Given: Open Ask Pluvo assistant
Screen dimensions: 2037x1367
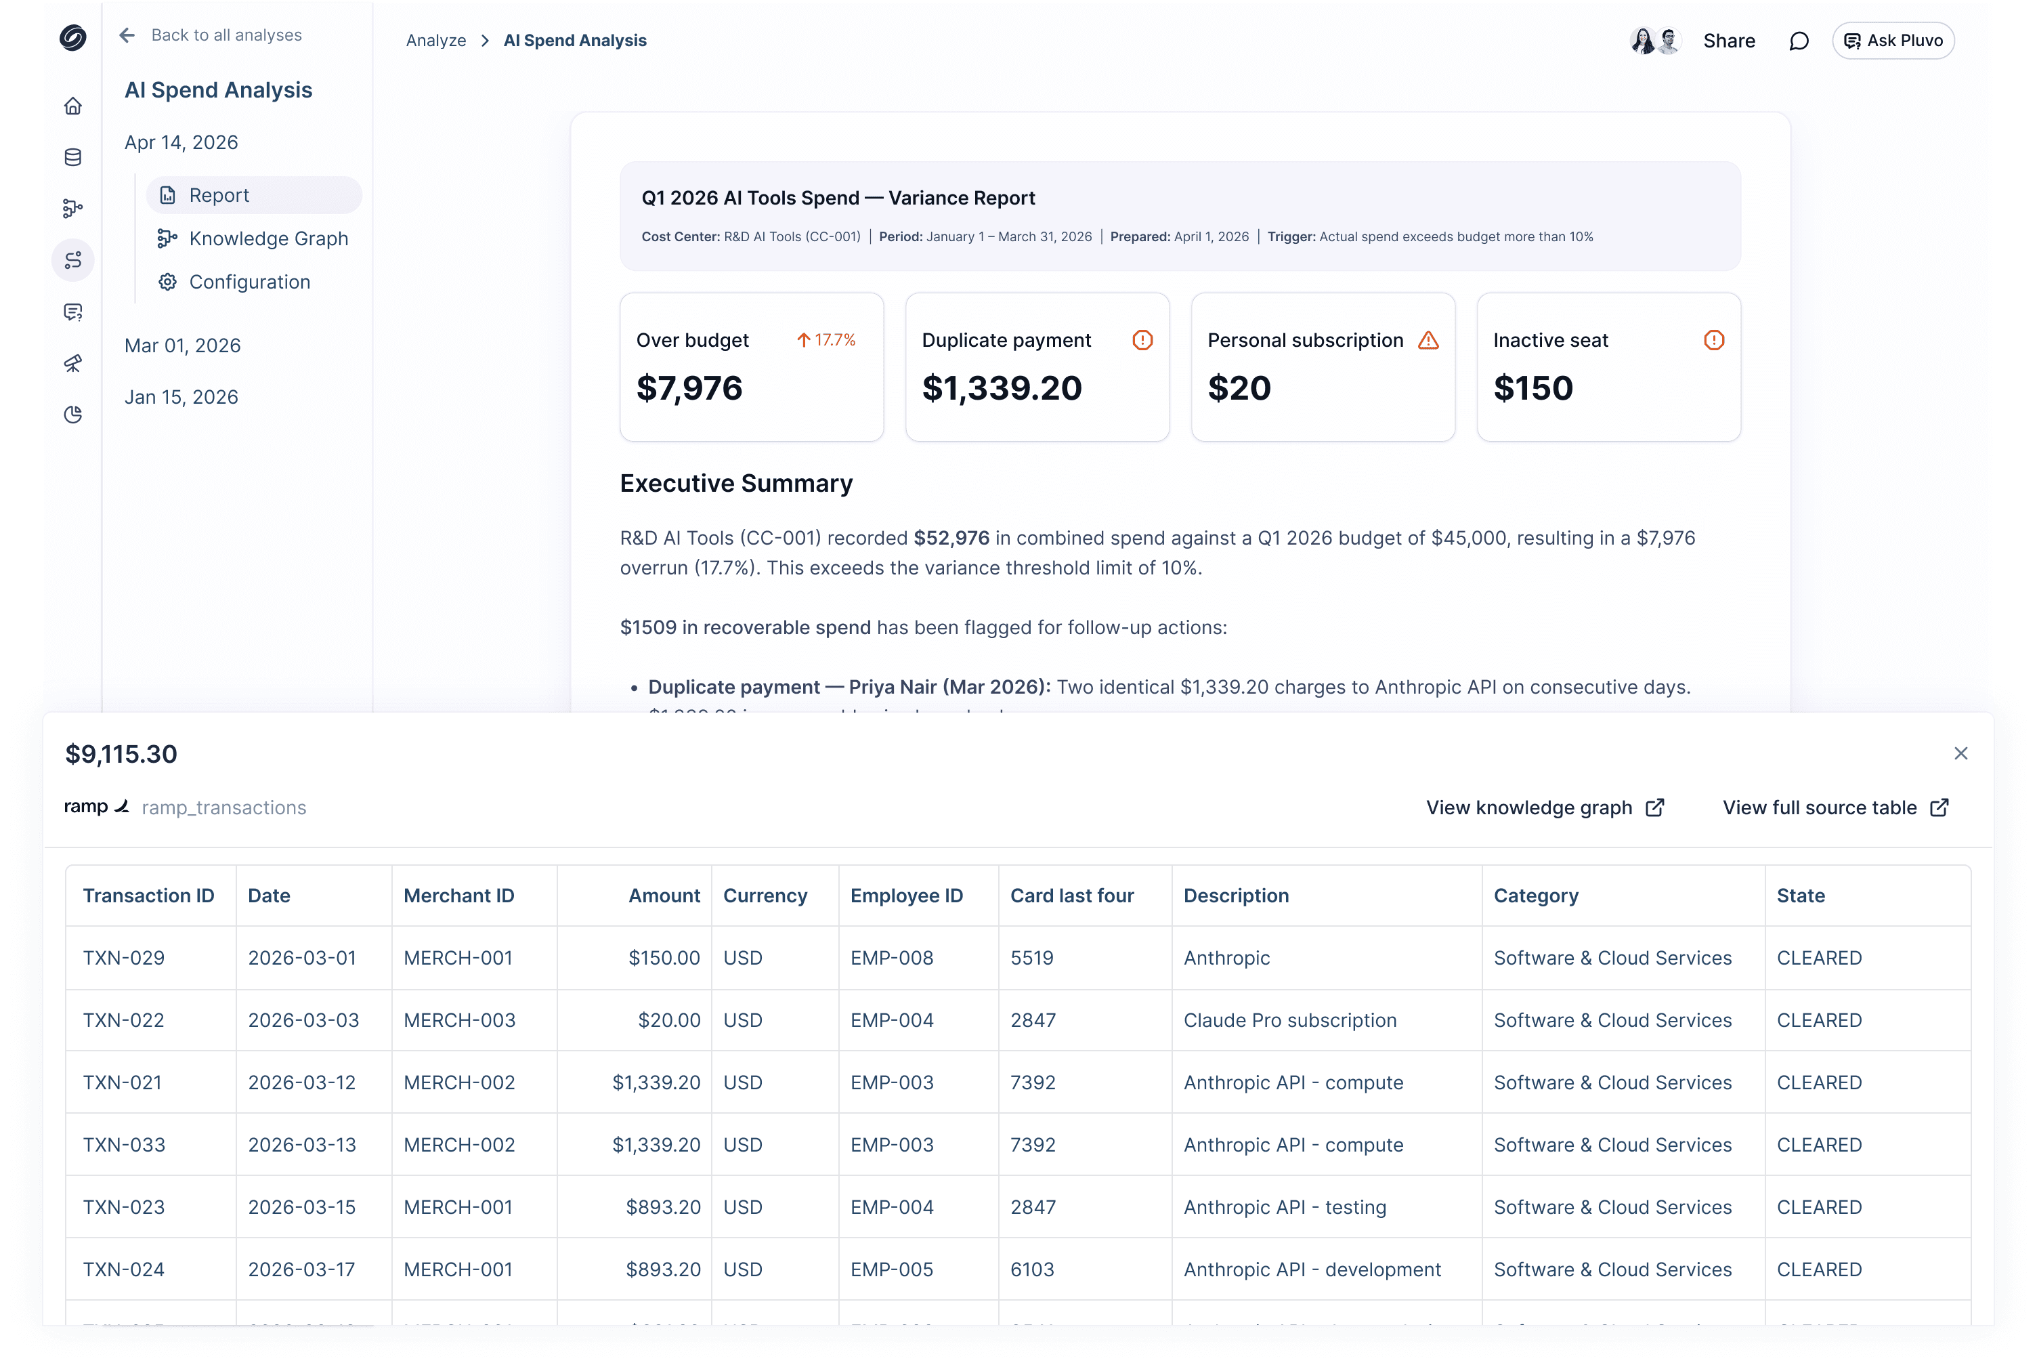Looking at the screenshot, I should pos(1892,41).
